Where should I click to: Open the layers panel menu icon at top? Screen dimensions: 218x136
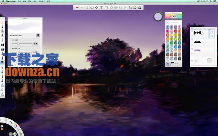point(192,28)
